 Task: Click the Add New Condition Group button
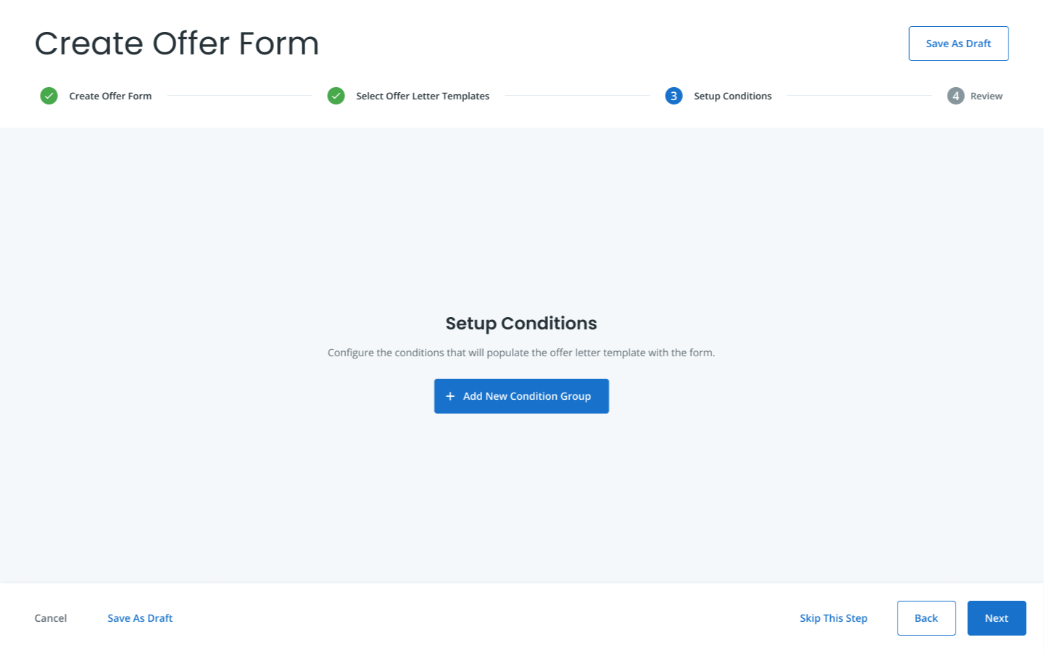(x=521, y=396)
